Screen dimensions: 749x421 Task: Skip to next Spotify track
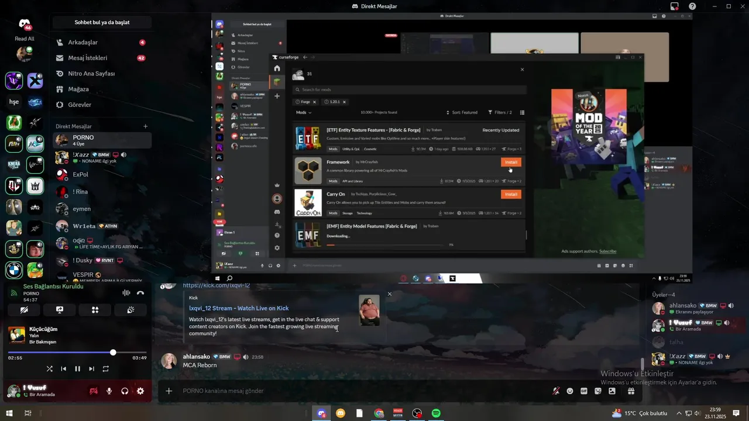[x=91, y=369]
